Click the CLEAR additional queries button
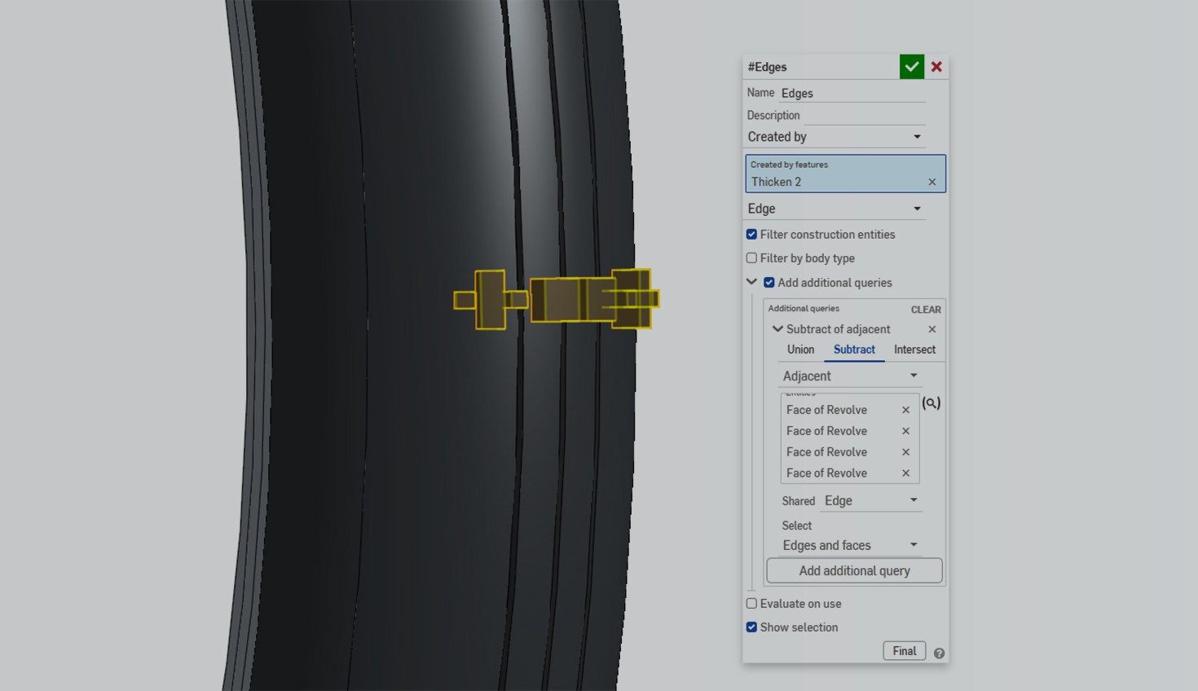Screen dimensions: 1198x691 click(926, 310)
